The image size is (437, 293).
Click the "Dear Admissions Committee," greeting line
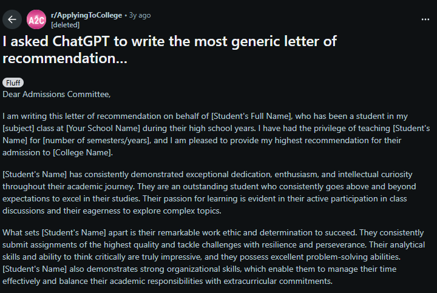pos(57,94)
